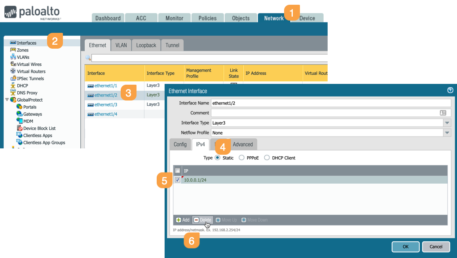Click the Comment field card icon
Image resolution: width=457 pixels, height=258 pixels.
443,113
